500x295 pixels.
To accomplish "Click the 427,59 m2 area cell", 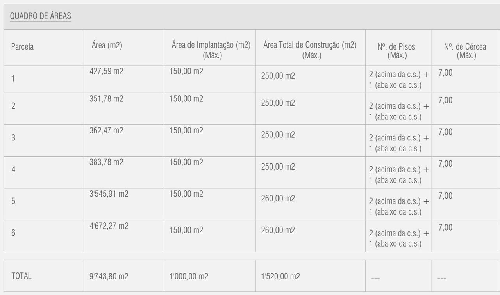I will point(106,71).
